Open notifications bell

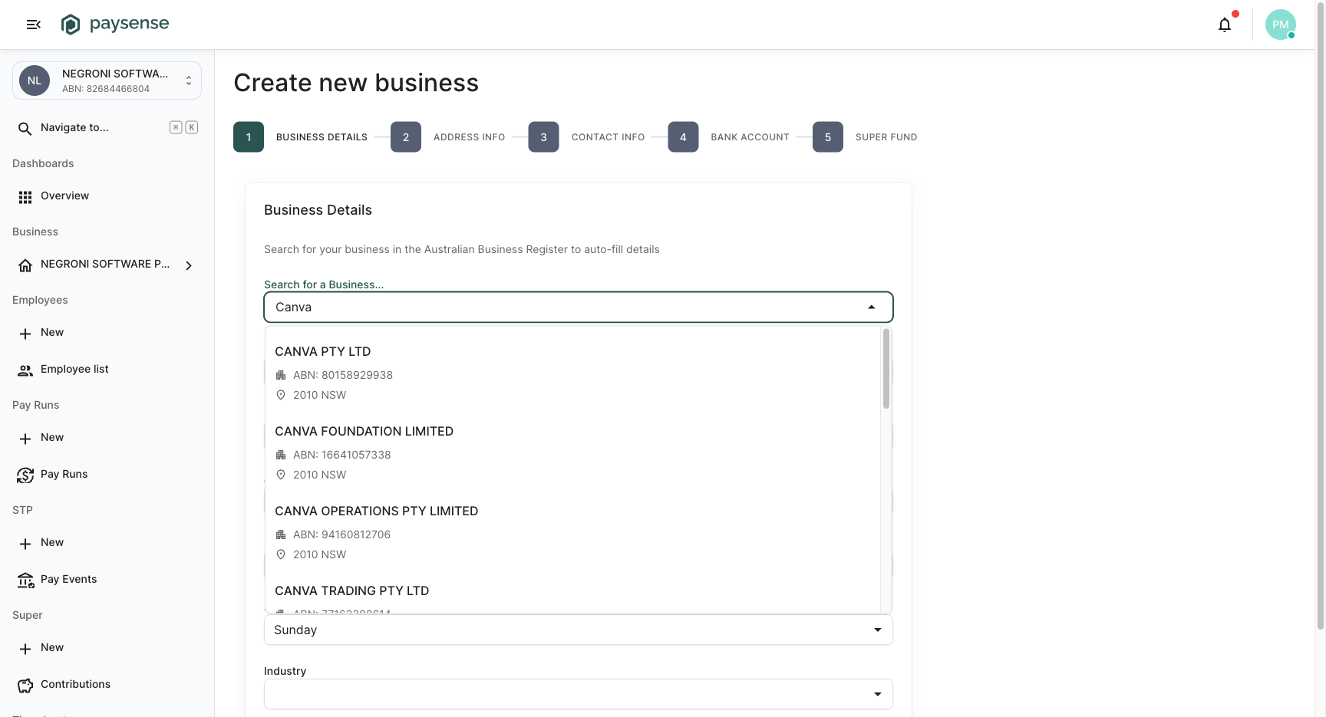pos(1225,25)
